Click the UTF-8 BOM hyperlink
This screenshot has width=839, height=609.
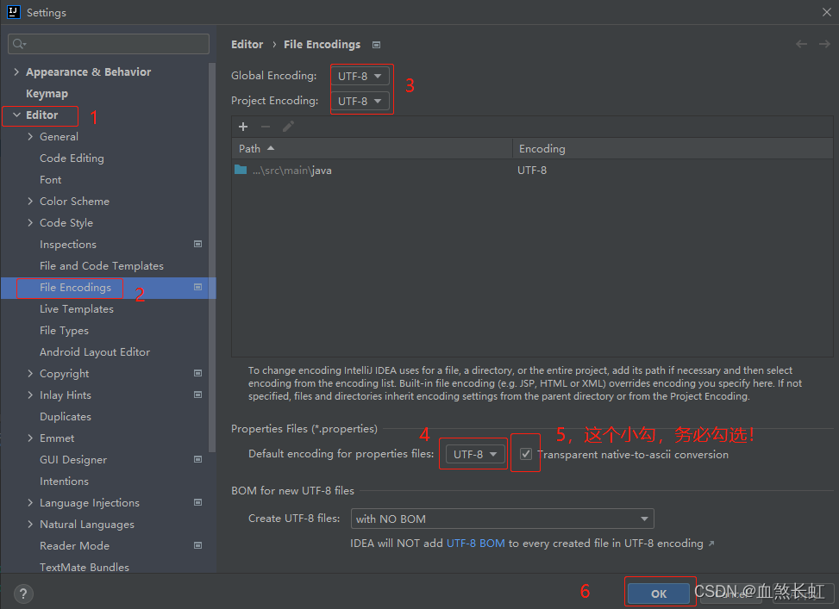pos(476,544)
